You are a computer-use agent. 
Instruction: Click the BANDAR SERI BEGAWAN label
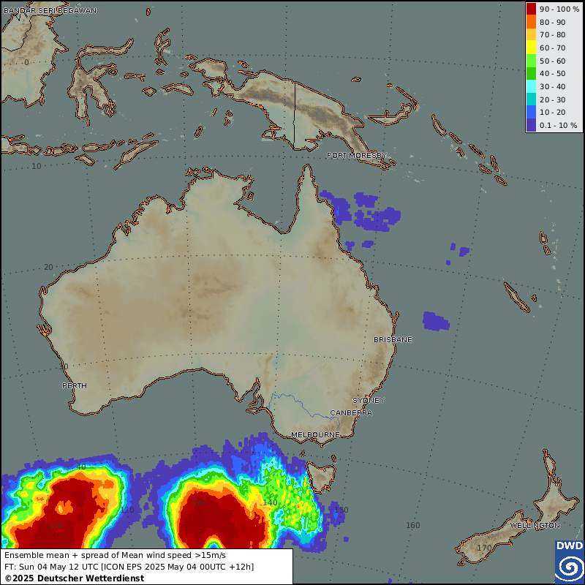[50, 10]
